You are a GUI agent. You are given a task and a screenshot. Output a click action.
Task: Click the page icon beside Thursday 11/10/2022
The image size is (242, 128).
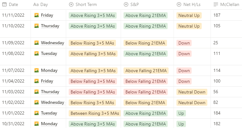tap(37, 26)
